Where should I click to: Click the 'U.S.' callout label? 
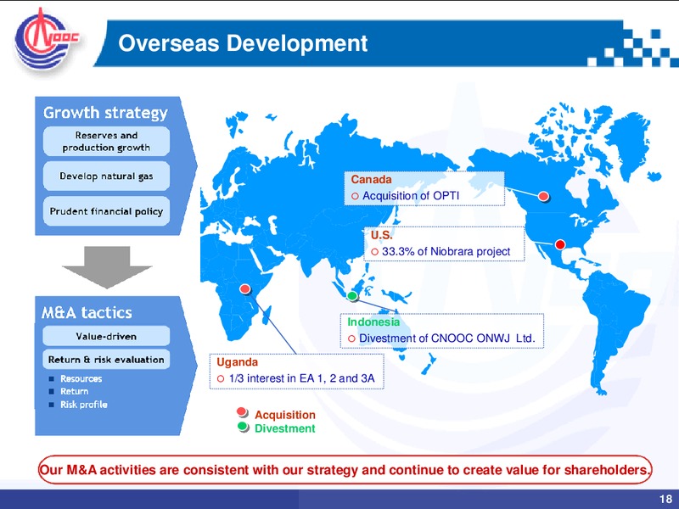click(381, 236)
